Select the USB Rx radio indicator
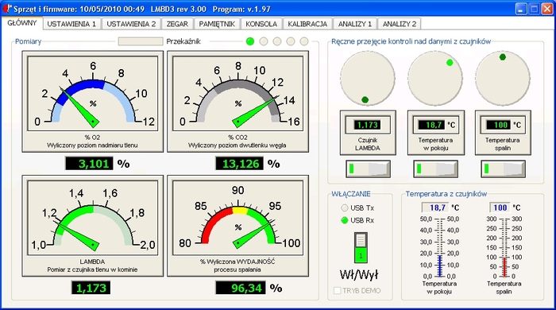The height and width of the screenshot is (310, 556). click(x=344, y=220)
